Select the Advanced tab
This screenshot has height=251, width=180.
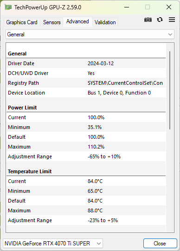click(77, 21)
